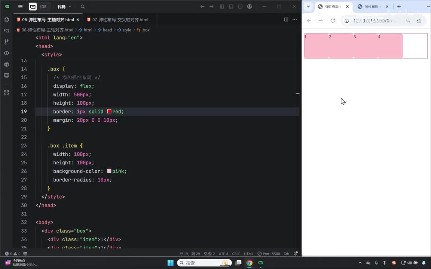Click the Tab status bar item
The height and width of the screenshot is (269, 431).
(287, 254)
